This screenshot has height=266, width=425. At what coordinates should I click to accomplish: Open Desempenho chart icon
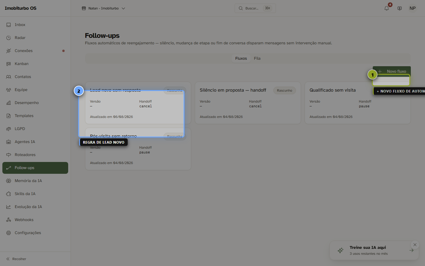pyautogui.click(x=9, y=103)
